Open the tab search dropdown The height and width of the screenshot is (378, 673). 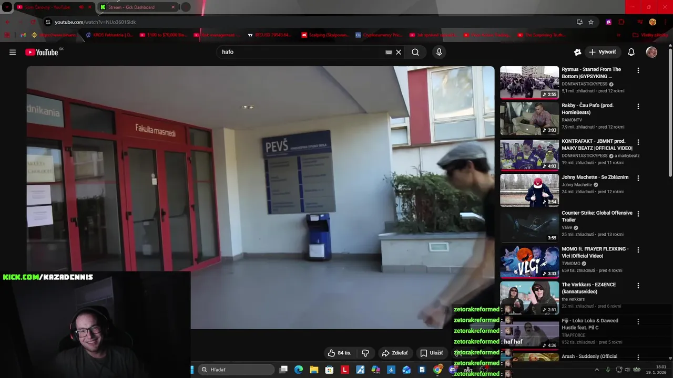[7, 7]
